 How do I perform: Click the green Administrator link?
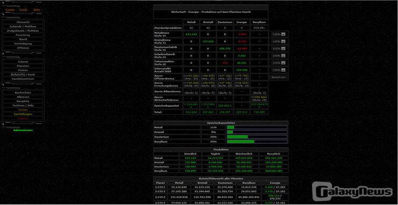click(23, 130)
